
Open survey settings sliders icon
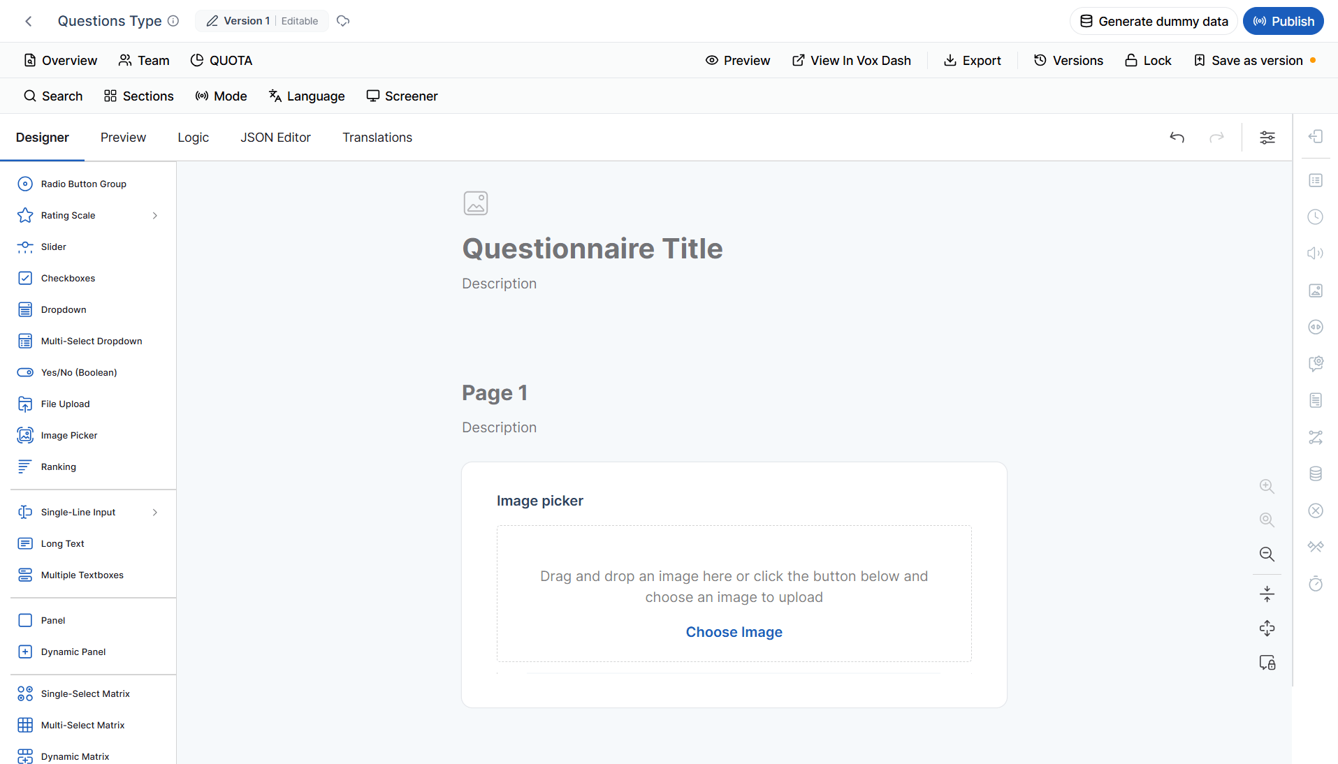[x=1267, y=138]
